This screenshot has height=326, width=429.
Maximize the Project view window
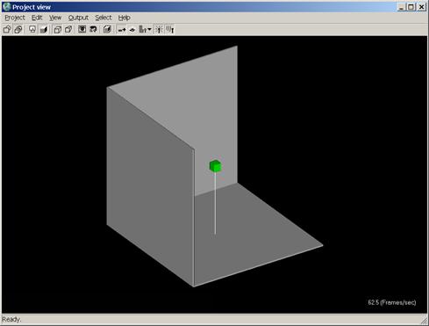click(x=411, y=7)
